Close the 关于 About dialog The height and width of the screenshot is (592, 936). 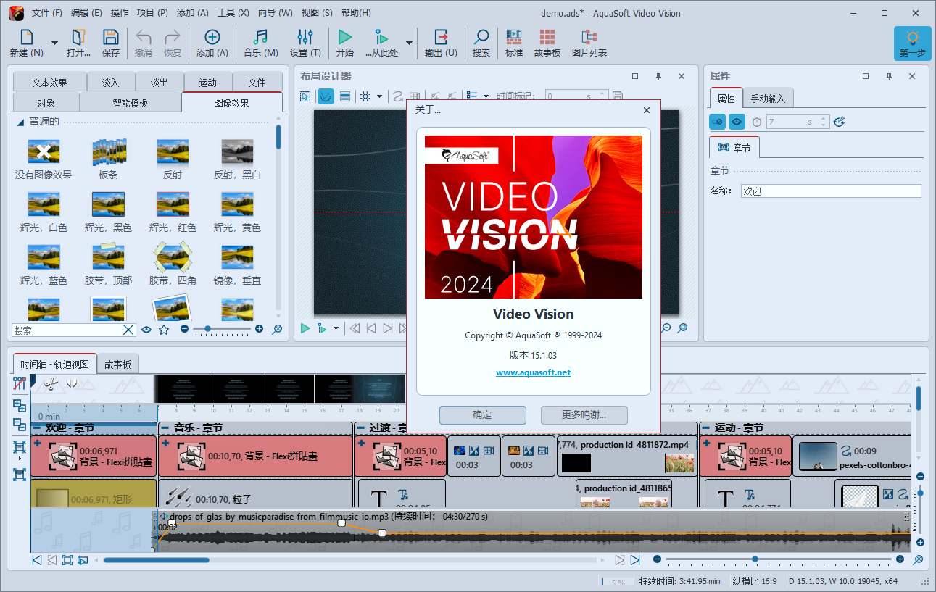(x=647, y=110)
